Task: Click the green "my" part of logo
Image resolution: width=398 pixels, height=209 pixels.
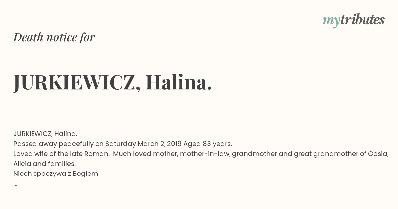Action: coord(331,21)
